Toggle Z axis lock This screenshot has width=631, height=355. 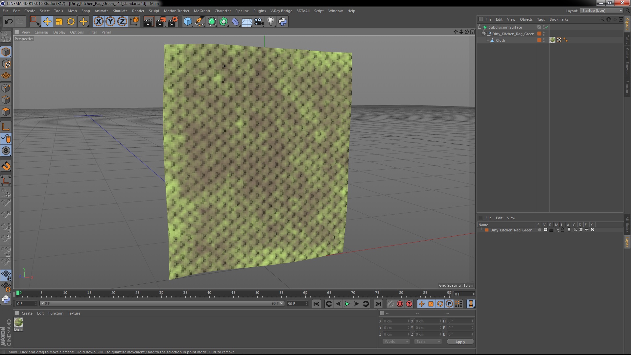coord(122,22)
